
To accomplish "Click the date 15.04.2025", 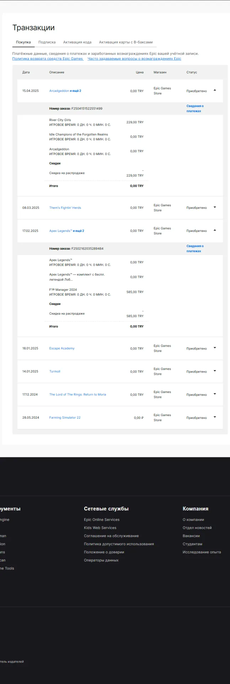I will (31, 91).
